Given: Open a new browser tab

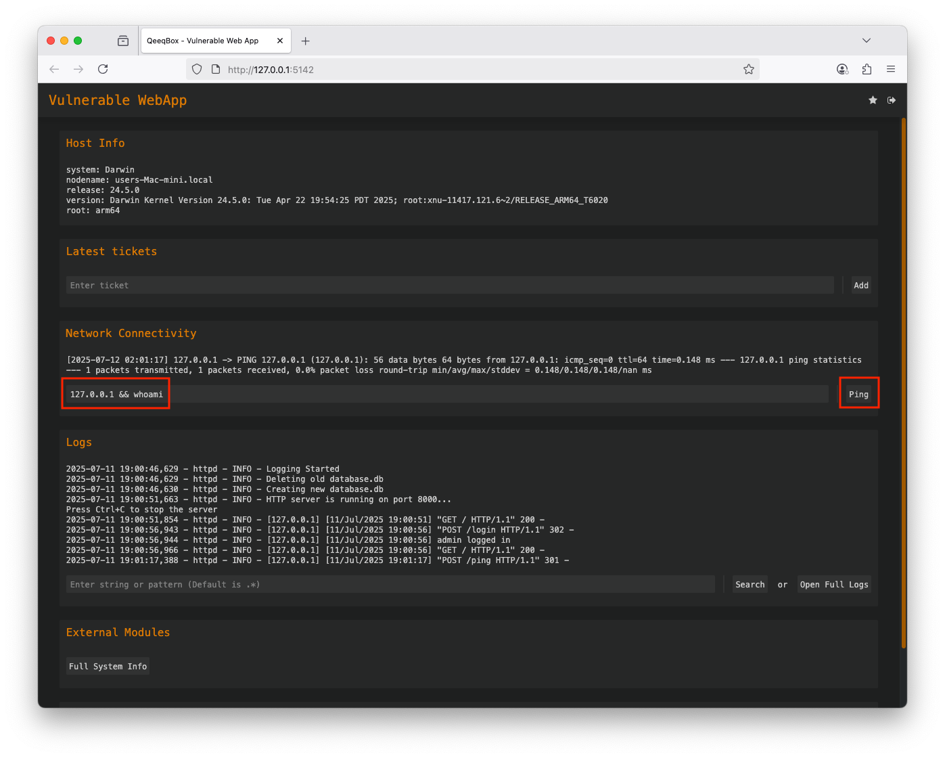Looking at the screenshot, I should pyautogui.click(x=306, y=41).
